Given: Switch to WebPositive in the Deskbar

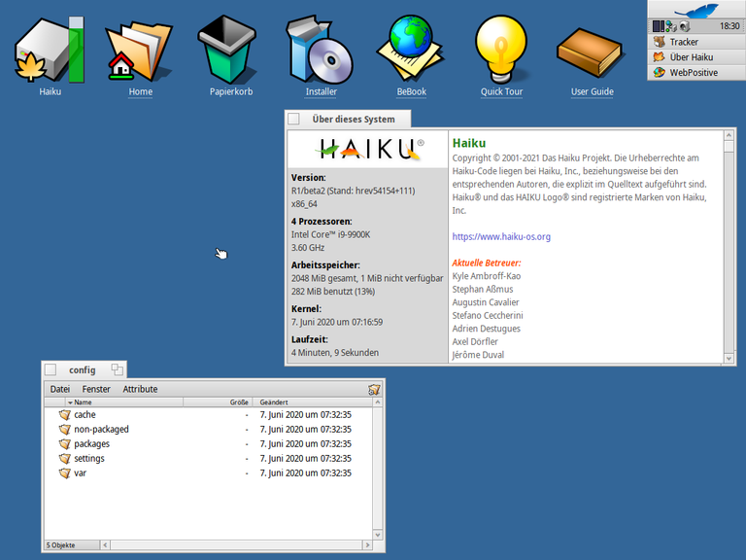Looking at the screenshot, I should (693, 72).
